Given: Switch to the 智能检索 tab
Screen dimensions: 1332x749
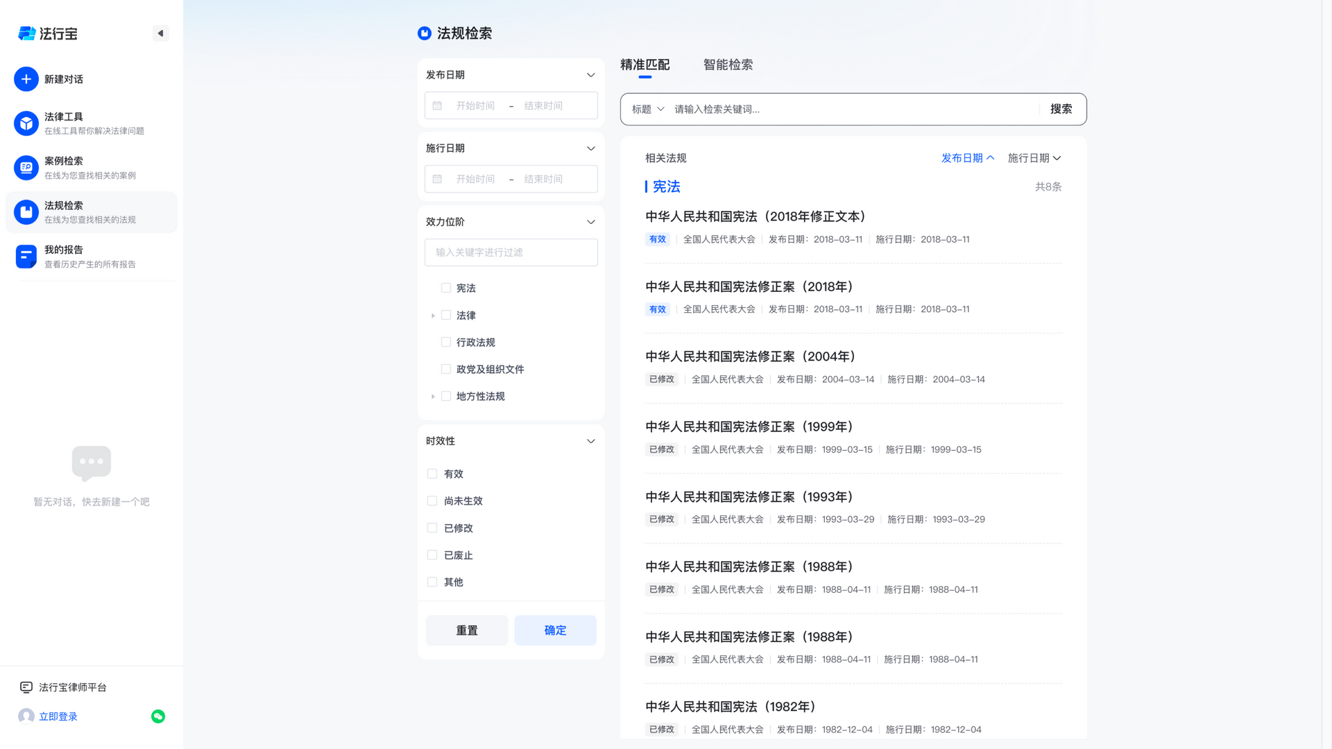Looking at the screenshot, I should (728, 64).
